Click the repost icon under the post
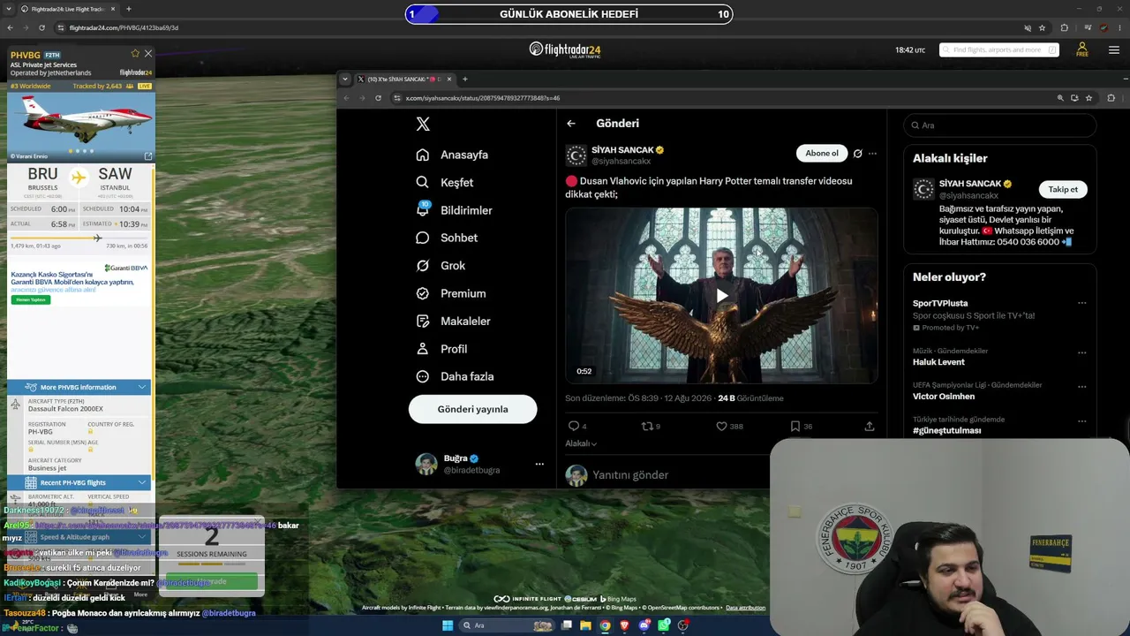 point(647,426)
